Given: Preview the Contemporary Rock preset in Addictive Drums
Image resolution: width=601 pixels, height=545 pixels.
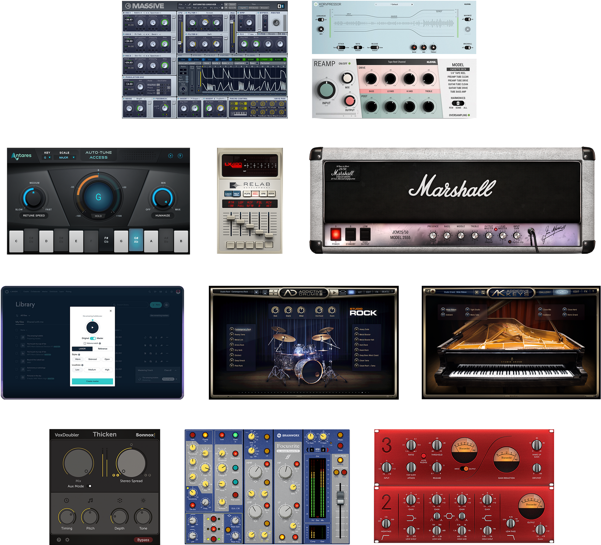Looking at the screenshot, I should point(232,329).
